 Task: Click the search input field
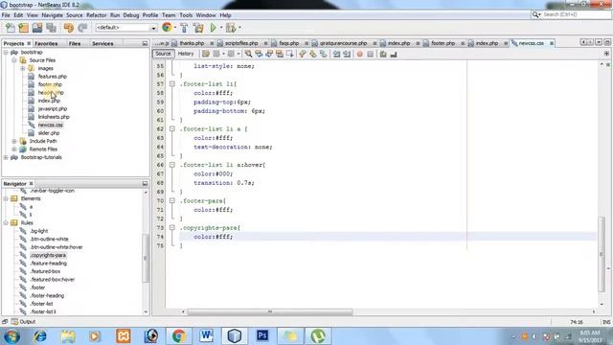[x=577, y=14]
